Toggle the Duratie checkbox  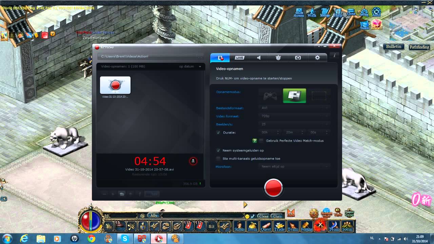(218, 133)
